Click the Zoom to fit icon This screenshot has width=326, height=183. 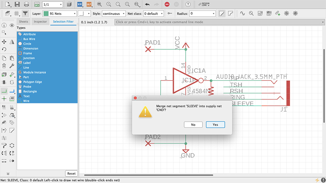point(99,4)
